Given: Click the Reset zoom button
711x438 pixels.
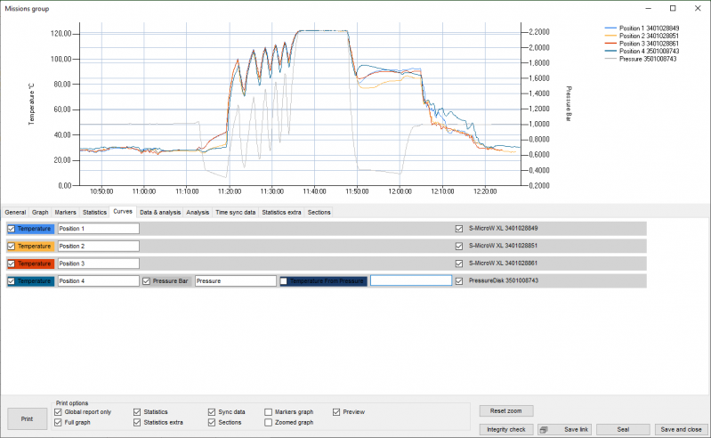Looking at the screenshot, I should (x=505, y=411).
